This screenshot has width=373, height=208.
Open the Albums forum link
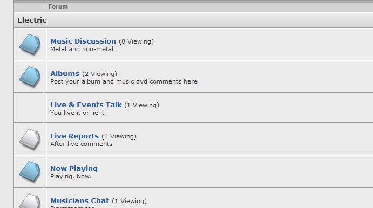(x=65, y=73)
